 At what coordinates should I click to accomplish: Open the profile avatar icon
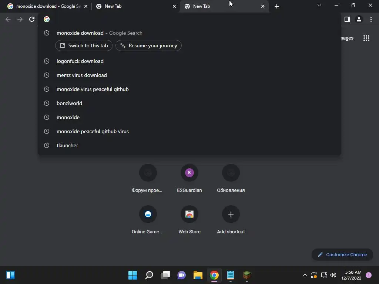click(359, 19)
